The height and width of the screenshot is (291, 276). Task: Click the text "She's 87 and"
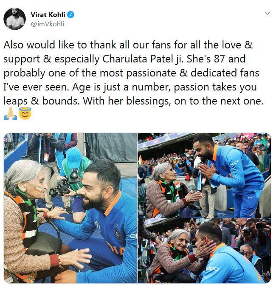pos(216,59)
